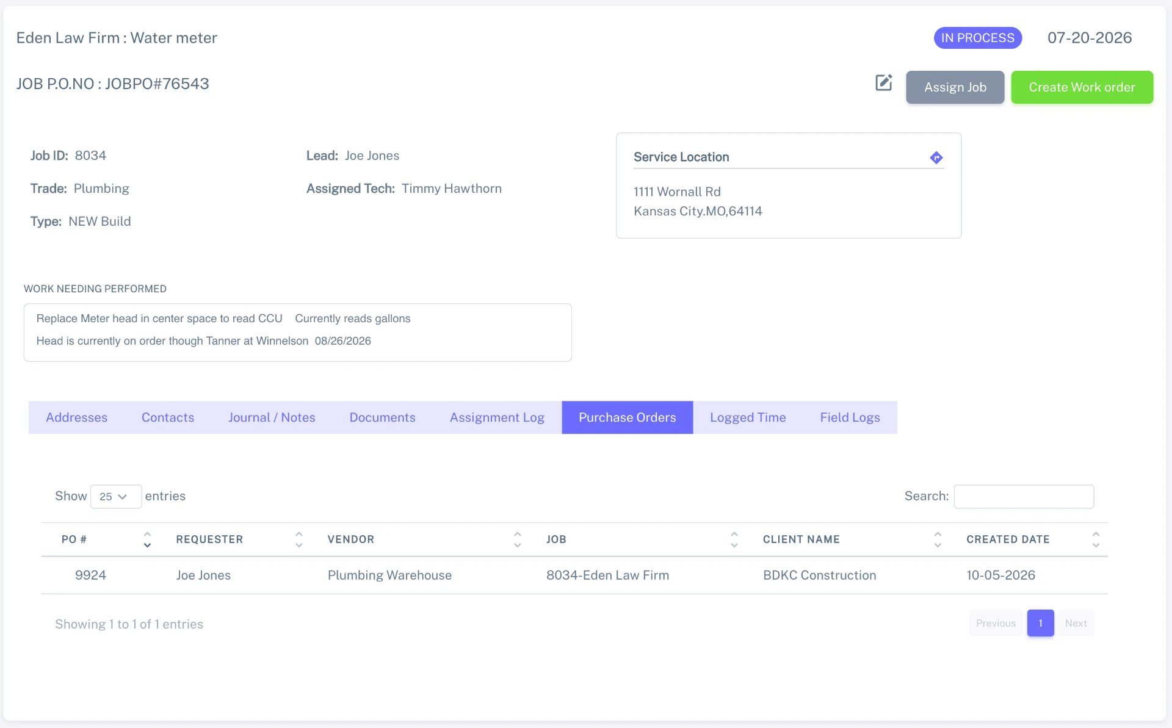Sort by Client Name column arrows
Viewport: 1172px width, 728px height.
point(938,539)
